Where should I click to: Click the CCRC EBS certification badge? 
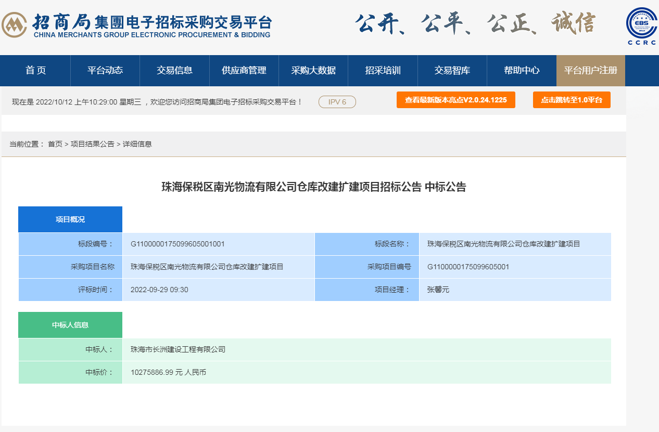click(642, 25)
